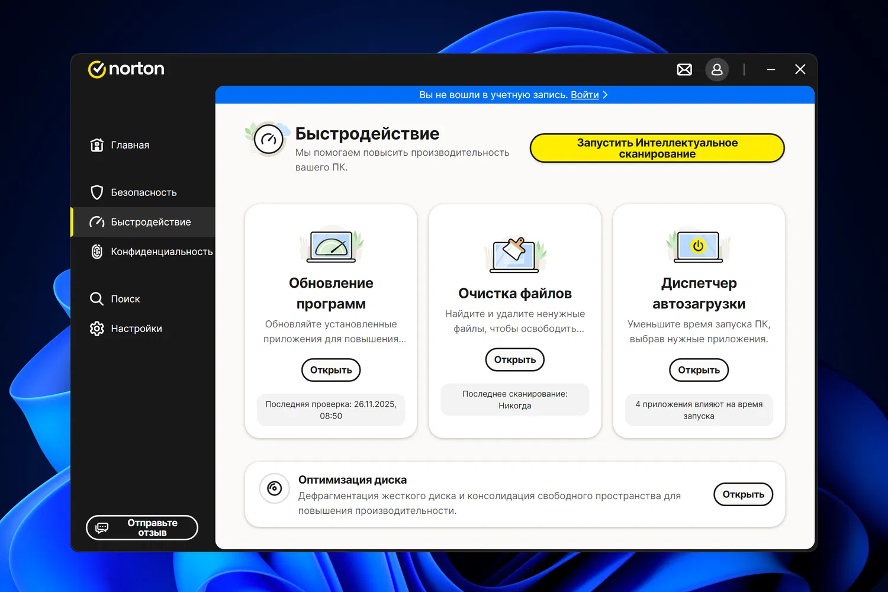The height and width of the screenshot is (592, 888).
Task: Click the Уменьшите время запуска ПК description
Action: pos(699,332)
